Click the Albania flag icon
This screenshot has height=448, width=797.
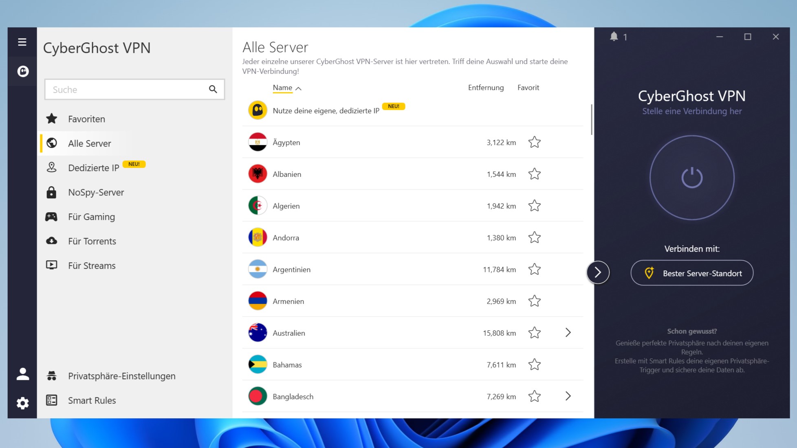pyautogui.click(x=258, y=173)
